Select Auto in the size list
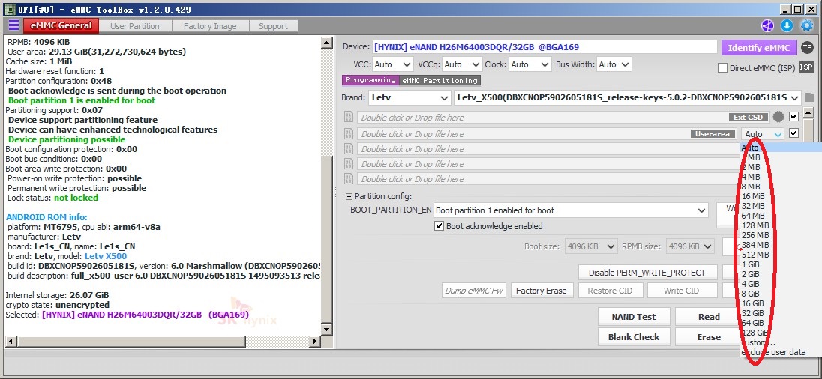Viewport: 822px width, 379px height. [x=781, y=148]
